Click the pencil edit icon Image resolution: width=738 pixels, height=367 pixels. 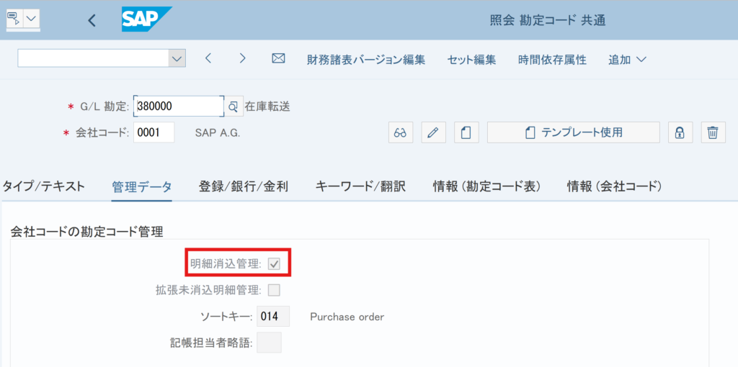[x=433, y=132]
